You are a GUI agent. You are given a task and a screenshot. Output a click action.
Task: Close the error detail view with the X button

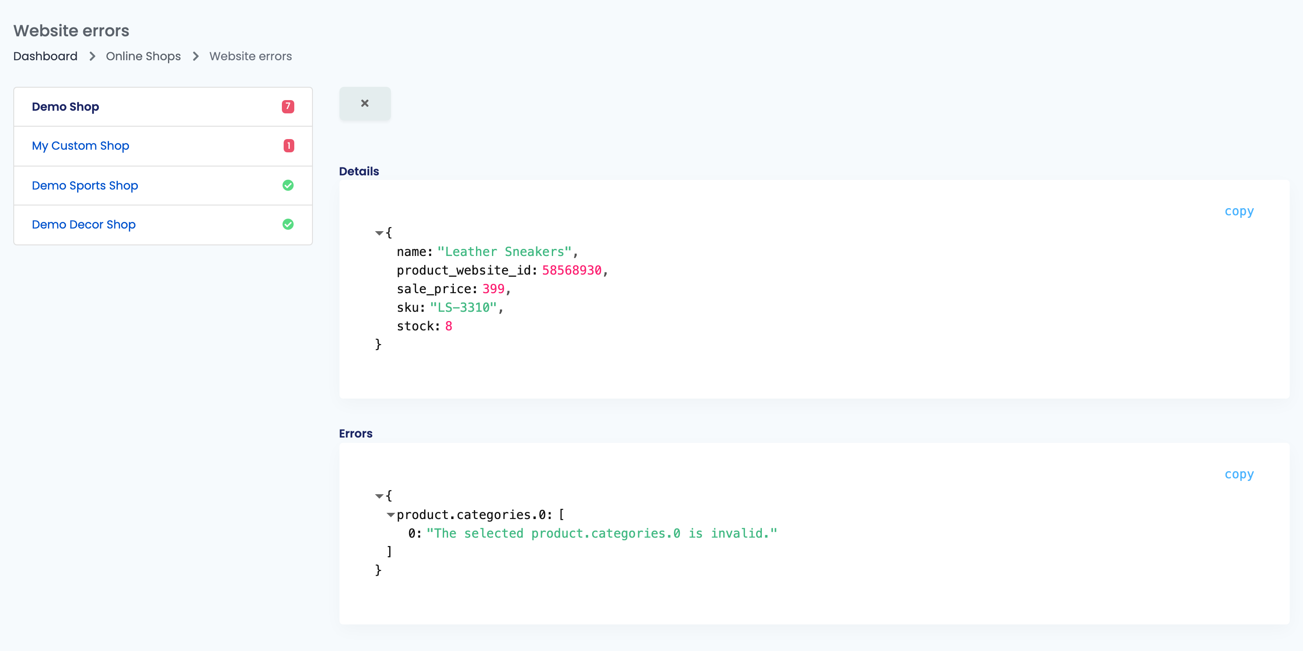click(365, 104)
